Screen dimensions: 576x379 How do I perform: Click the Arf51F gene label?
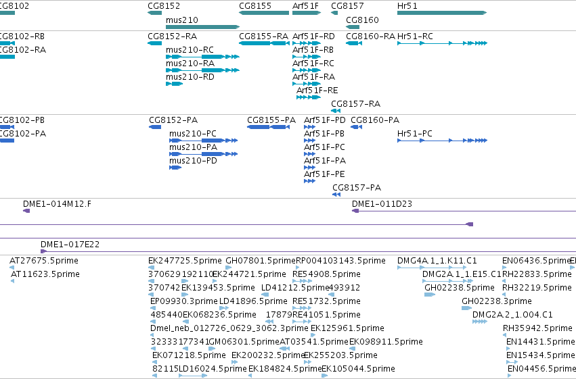pos(306,6)
